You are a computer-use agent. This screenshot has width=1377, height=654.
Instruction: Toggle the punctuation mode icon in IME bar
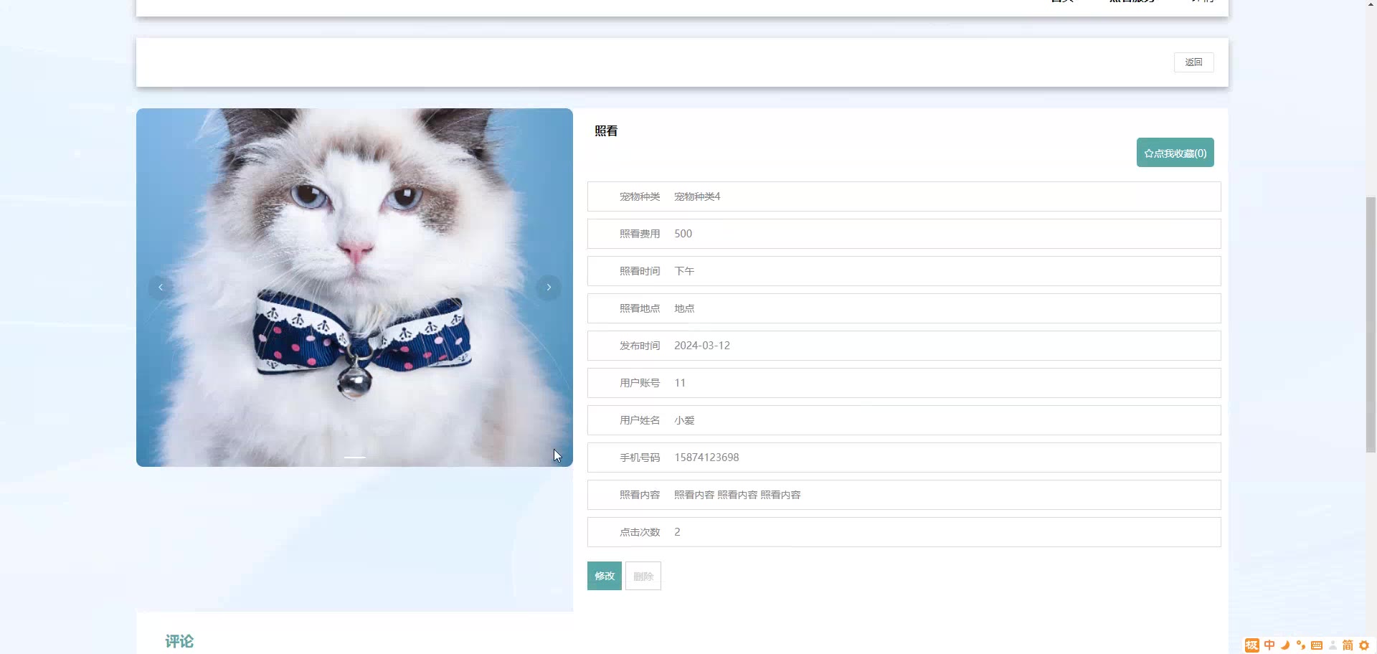pyautogui.click(x=1301, y=645)
